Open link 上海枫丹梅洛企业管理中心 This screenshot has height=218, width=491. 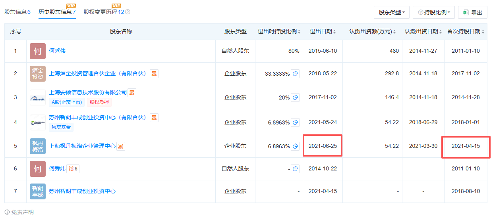(x=82, y=146)
